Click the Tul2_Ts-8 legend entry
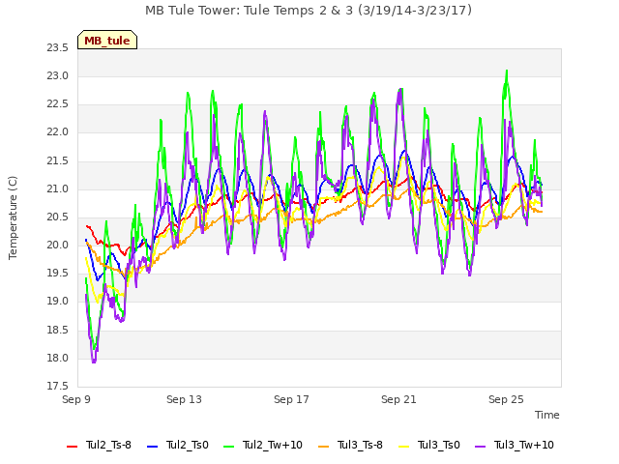The height and width of the screenshot is (464, 619). coord(99,445)
